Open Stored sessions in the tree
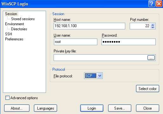Image resolution: width=163 pixels, height=114 pixels. [x=23, y=19]
